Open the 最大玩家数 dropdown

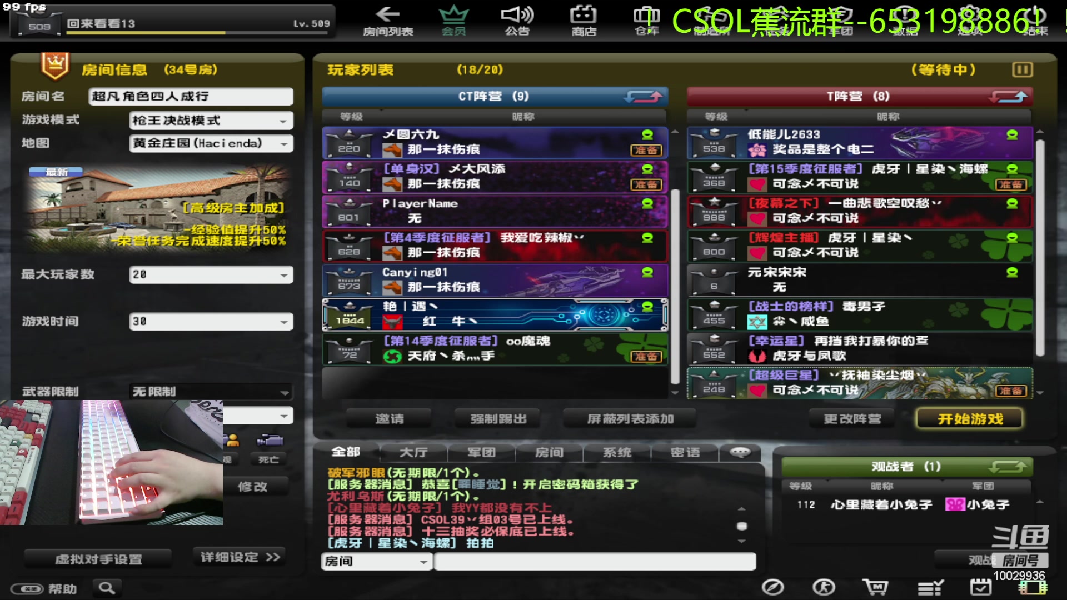[211, 274]
